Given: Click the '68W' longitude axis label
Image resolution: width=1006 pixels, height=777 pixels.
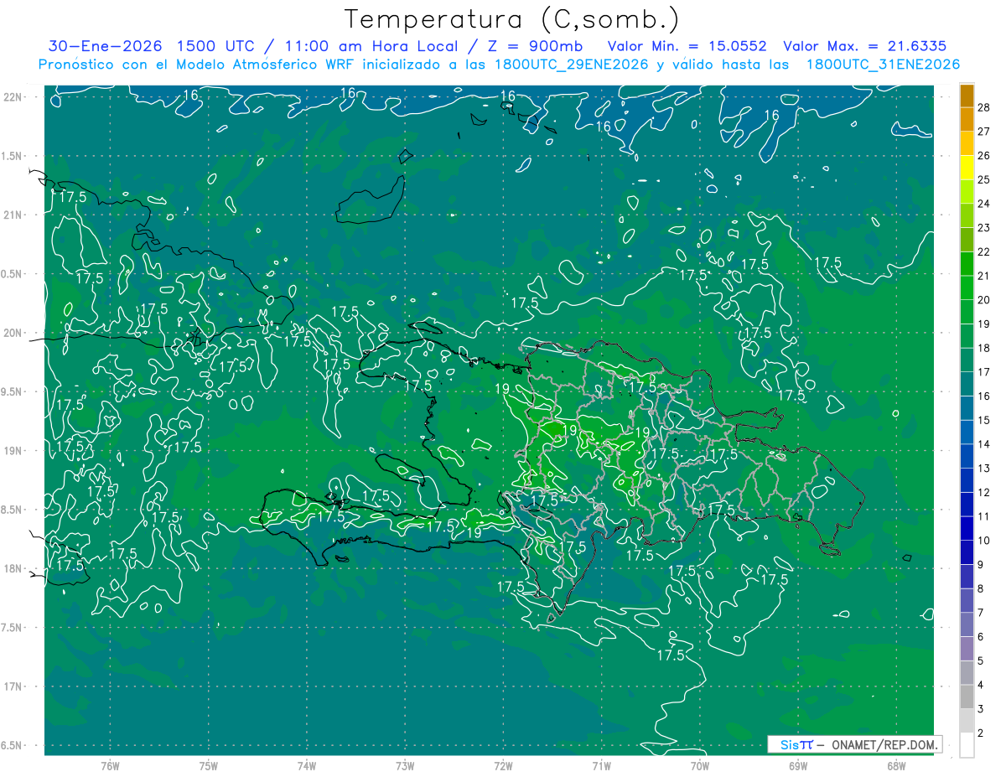Looking at the screenshot, I should [x=896, y=765].
